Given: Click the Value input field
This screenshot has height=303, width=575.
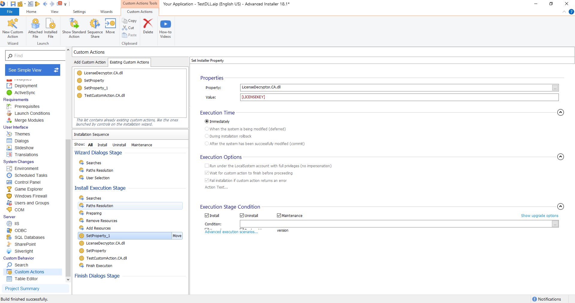Looking at the screenshot, I should click(x=399, y=97).
